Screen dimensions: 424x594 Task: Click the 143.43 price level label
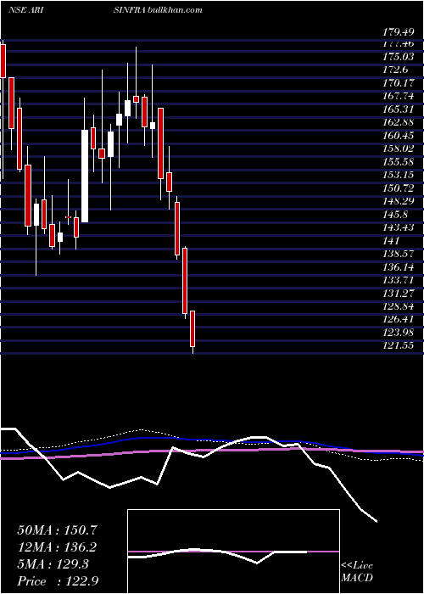tap(399, 227)
